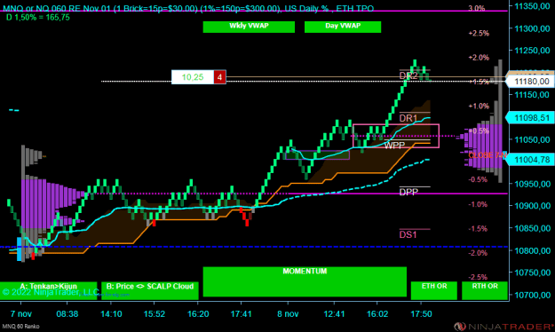Click the 17:50 time axis label
This screenshot has height=332, width=555.
coord(421,314)
